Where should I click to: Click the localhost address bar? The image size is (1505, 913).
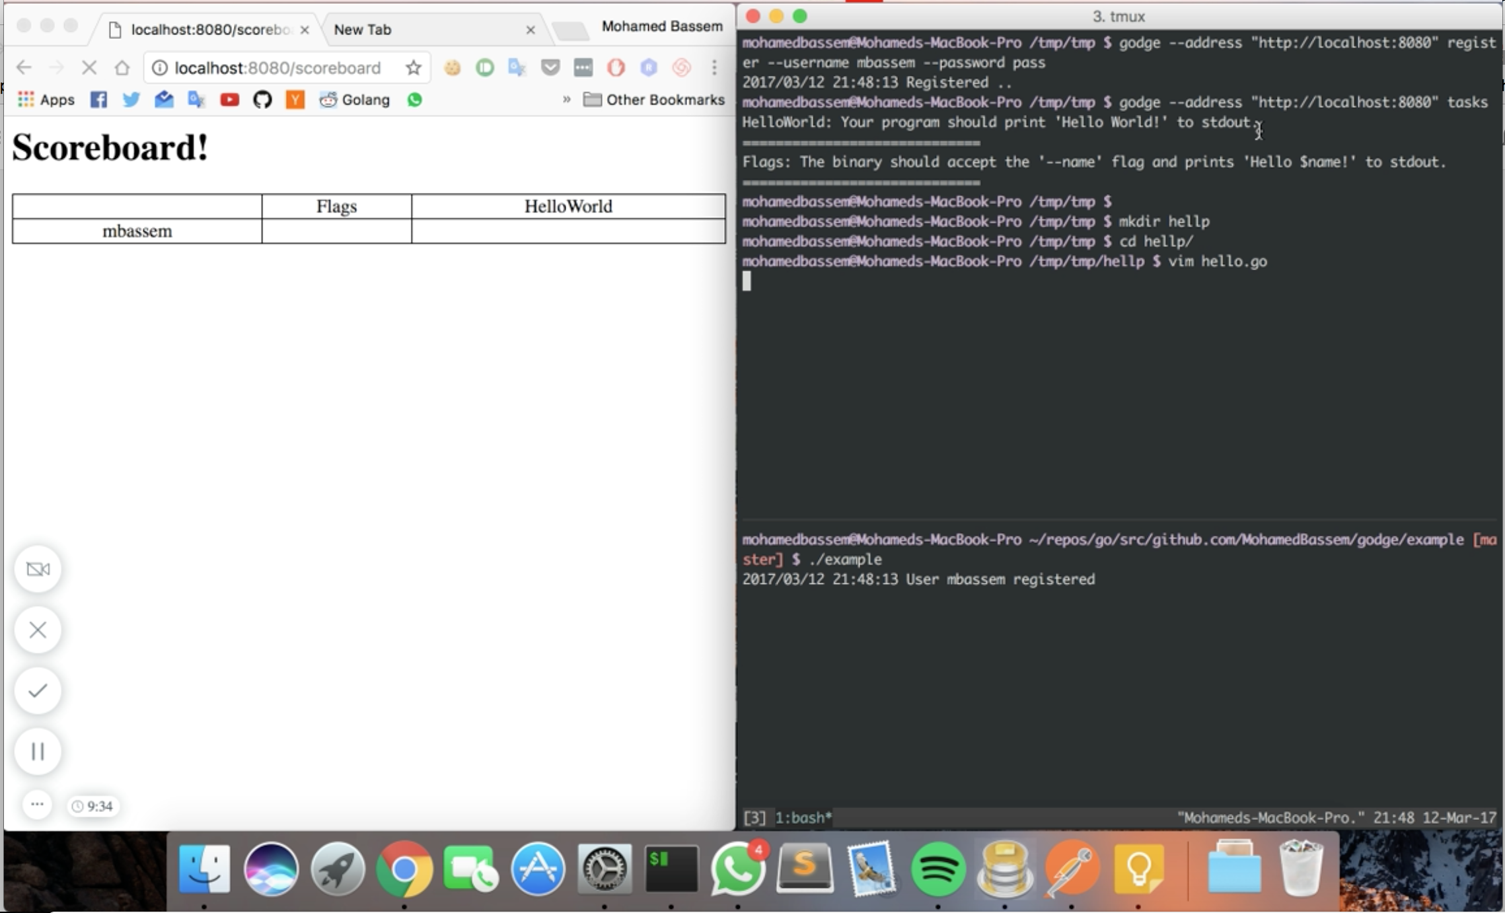(x=277, y=67)
